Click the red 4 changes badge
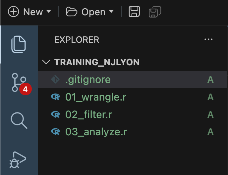 (26, 89)
